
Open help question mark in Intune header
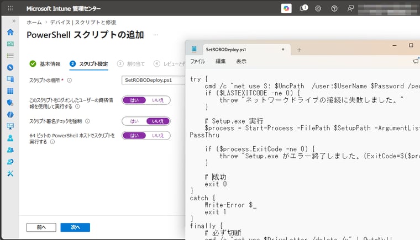tap(334, 9)
